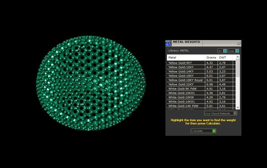Image resolution: width=267 pixels, height=168 pixels.
Task: Select the Yellow Gold:14KY row
Action: (x=201, y=71)
